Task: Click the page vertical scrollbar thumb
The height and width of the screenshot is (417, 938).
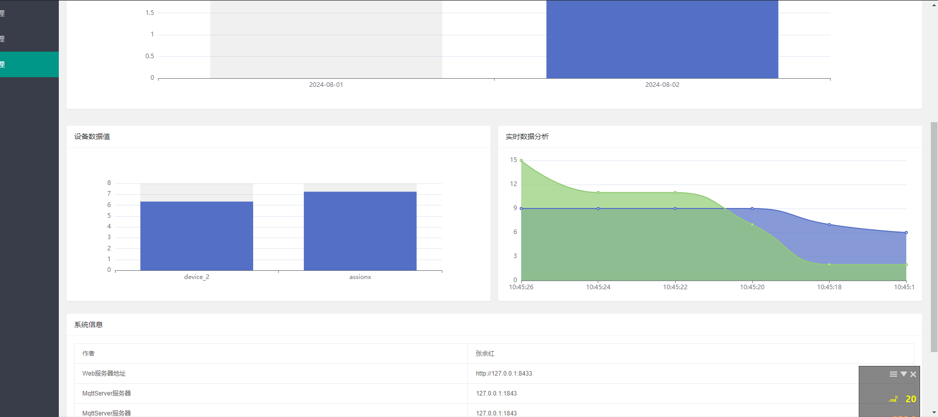Action: click(934, 237)
